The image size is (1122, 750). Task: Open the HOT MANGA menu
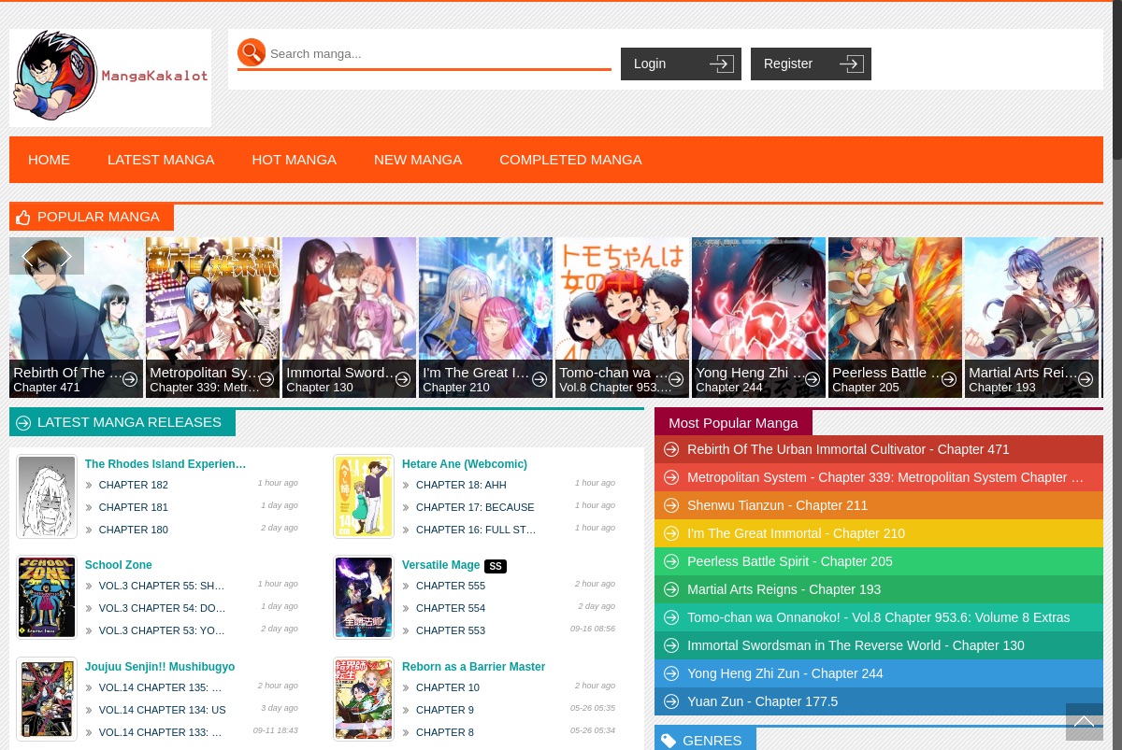(x=294, y=160)
